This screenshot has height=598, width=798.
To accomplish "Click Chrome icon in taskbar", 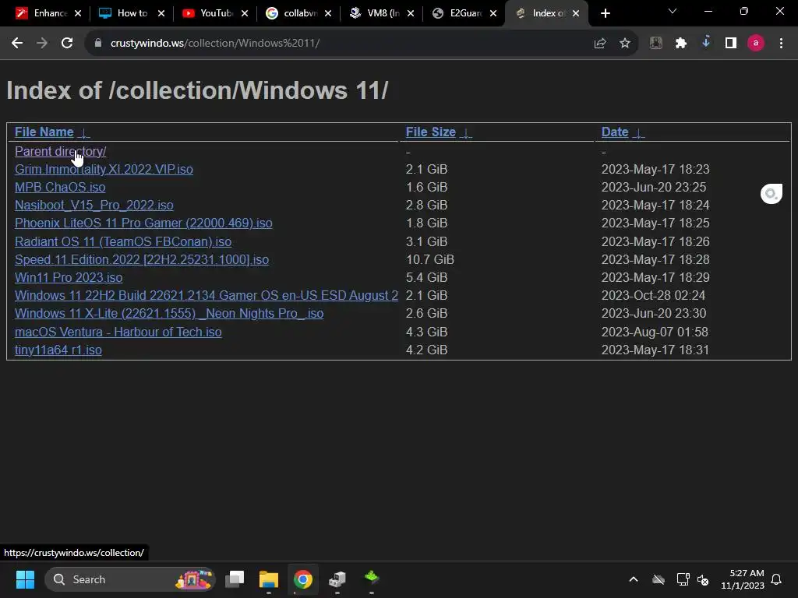I will click(x=303, y=579).
